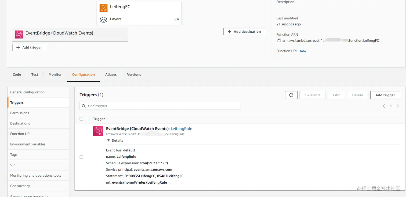
Task: Click the Fix errors button
Action: (312, 95)
